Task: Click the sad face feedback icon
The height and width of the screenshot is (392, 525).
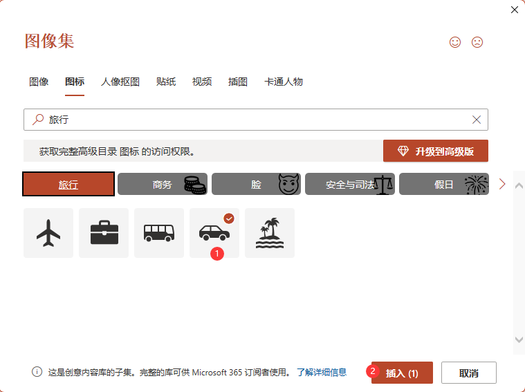Action: coord(477,42)
